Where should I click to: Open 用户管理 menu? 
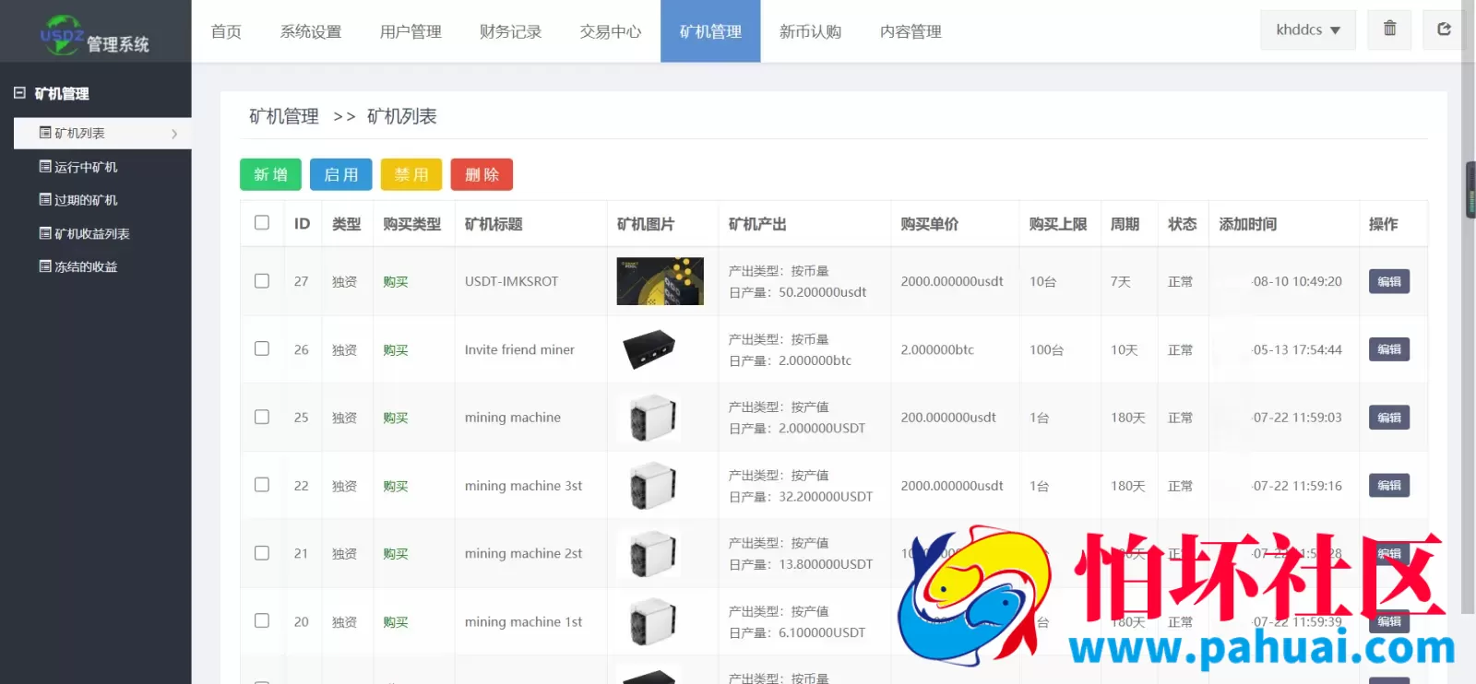(x=411, y=31)
